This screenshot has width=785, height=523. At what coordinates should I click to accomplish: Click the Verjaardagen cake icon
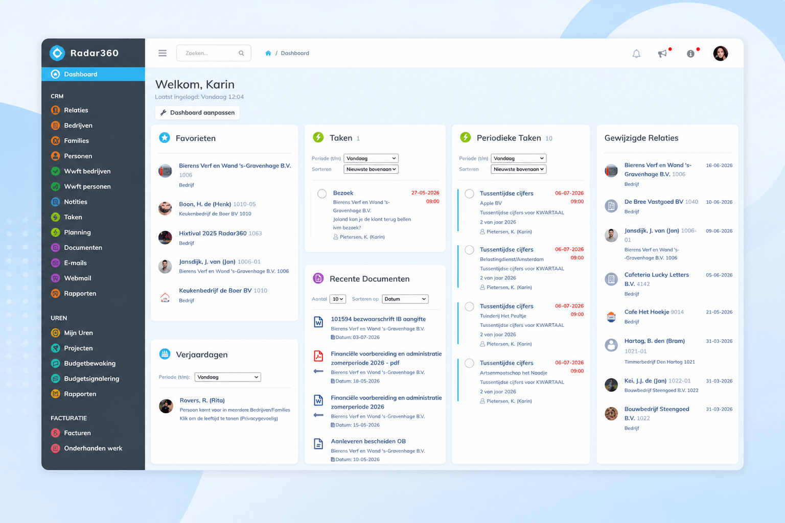point(165,353)
